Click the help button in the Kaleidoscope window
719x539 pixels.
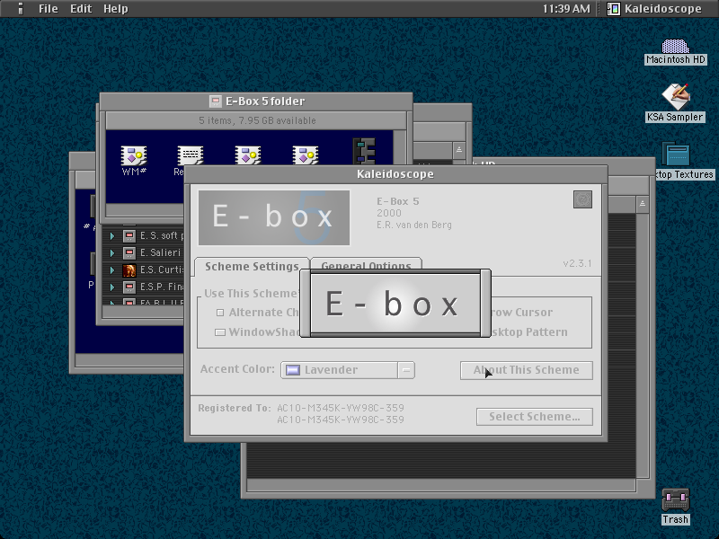pos(582,199)
